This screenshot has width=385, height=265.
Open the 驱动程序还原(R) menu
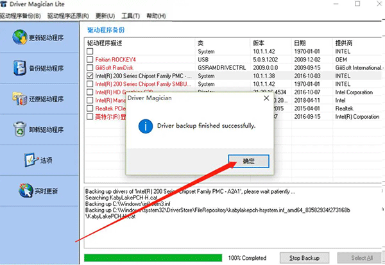(68, 16)
